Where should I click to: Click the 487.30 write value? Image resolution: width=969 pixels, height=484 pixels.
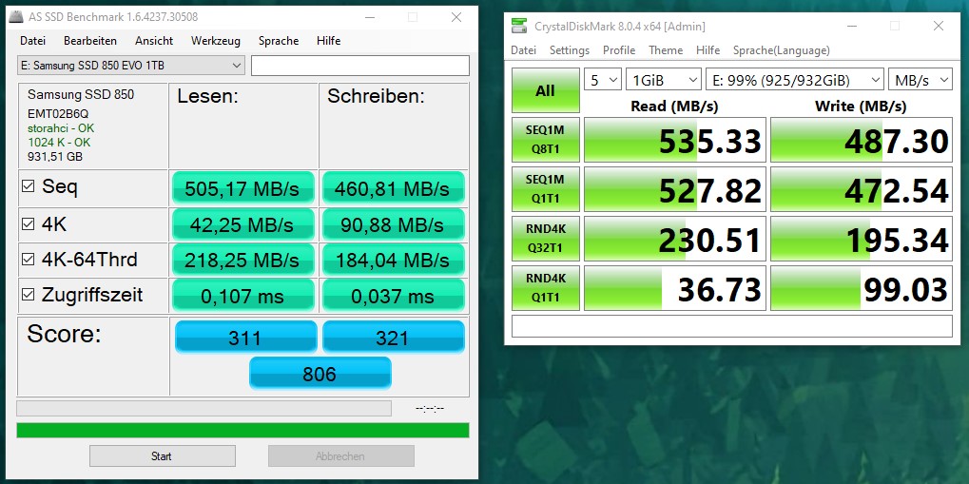[862, 140]
